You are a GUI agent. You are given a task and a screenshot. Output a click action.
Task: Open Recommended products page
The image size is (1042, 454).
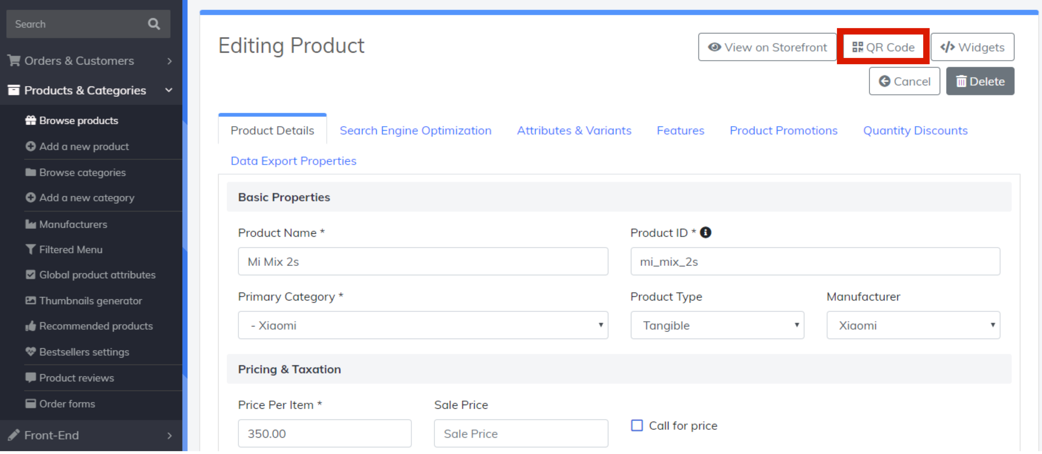(95, 326)
